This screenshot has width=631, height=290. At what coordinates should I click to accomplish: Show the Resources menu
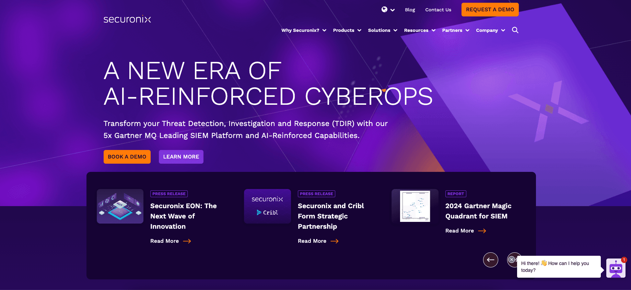point(420,30)
